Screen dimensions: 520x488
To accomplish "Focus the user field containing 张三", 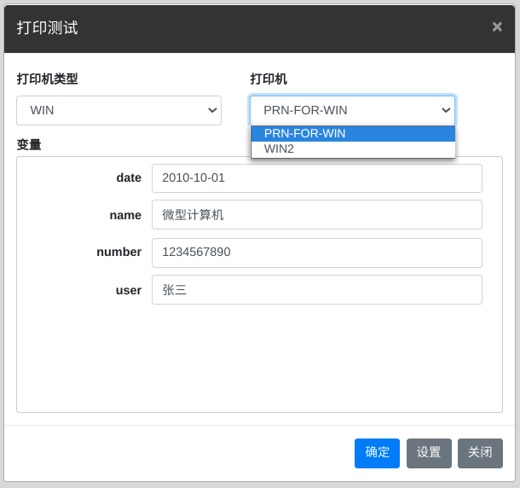I will point(316,290).
